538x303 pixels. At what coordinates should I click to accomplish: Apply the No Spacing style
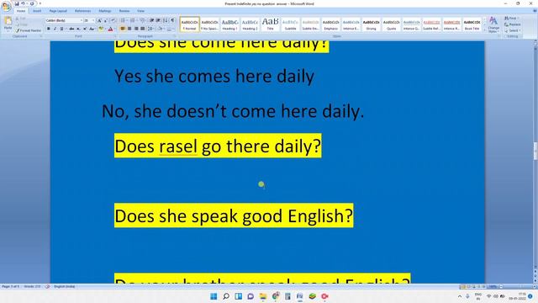point(209,24)
